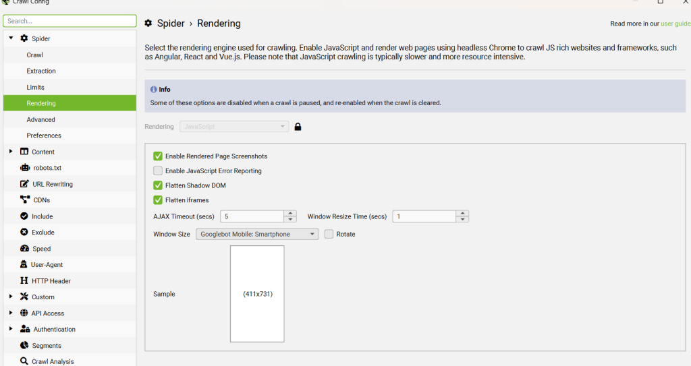Uncheck Flatten Shadow DOM

158,185
